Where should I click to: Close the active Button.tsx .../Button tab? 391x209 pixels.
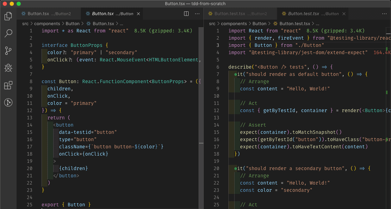(x=138, y=14)
